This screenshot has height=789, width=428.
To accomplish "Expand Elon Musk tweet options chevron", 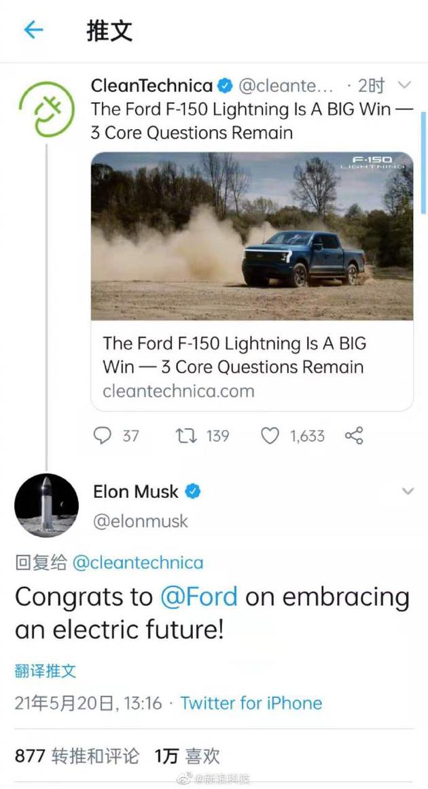I will 408,491.
